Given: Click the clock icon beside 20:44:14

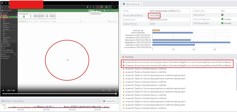Looking at the screenshot, I should coord(3,101).
